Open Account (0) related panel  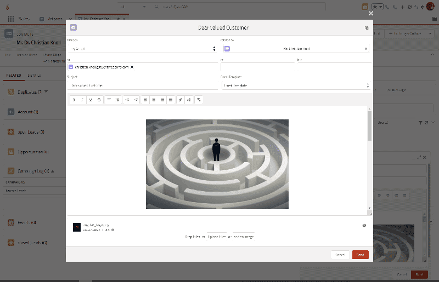tap(28, 112)
